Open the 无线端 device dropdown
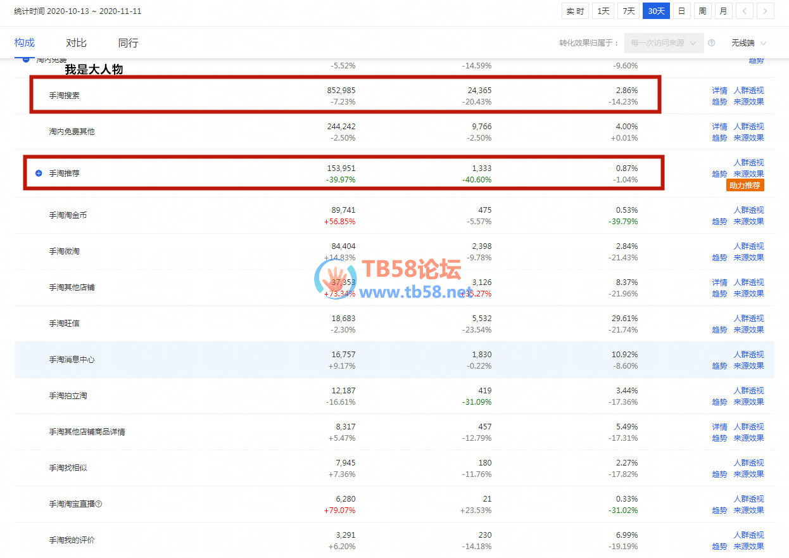Image resolution: width=789 pixels, height=558 pixels. (748, 43)
